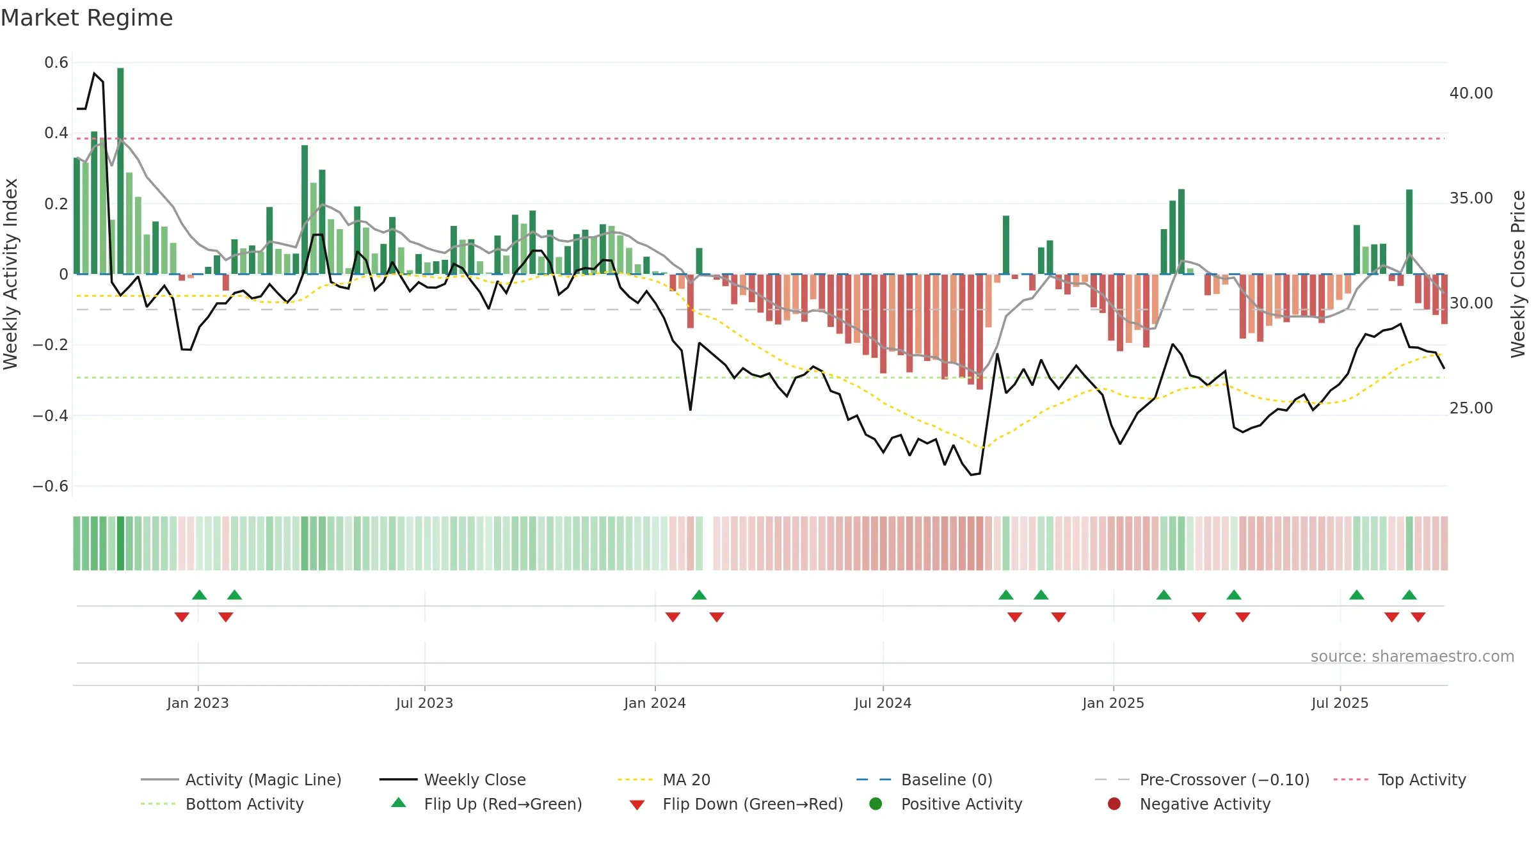Toggle the Pre-Crossover (−0.10) legend entry
Viewport: 1536px width, 864px height.
tap(1202, 780)
